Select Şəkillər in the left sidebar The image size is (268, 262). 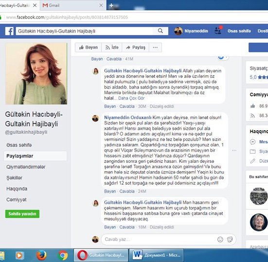[15, 178]
